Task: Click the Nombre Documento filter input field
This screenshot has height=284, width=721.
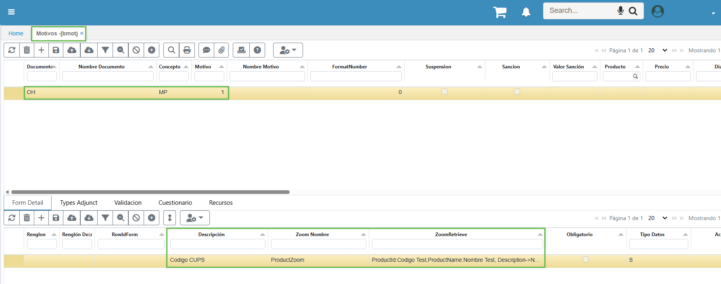Action: click(108, 76)
